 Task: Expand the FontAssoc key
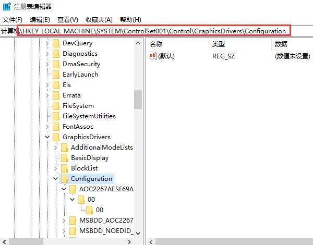tap(47, 127)
